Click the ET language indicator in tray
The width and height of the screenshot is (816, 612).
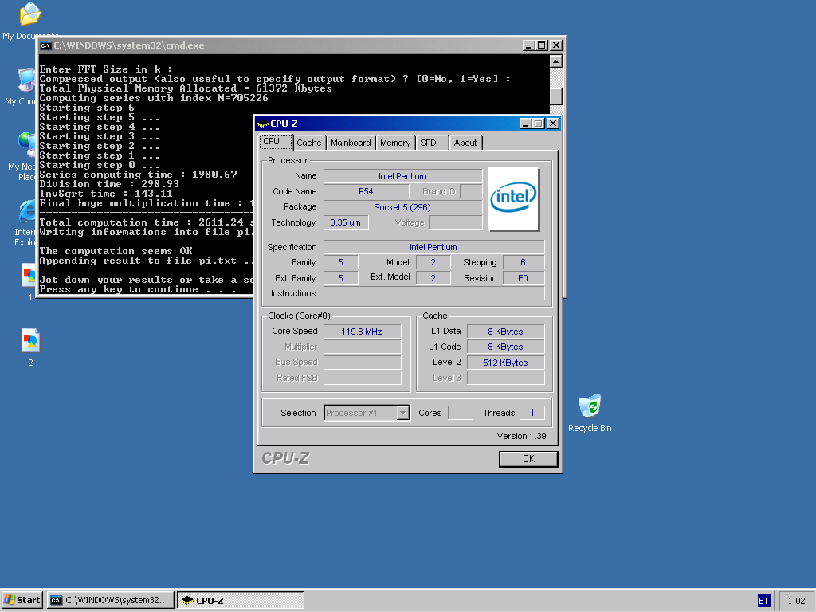[763, 601]
